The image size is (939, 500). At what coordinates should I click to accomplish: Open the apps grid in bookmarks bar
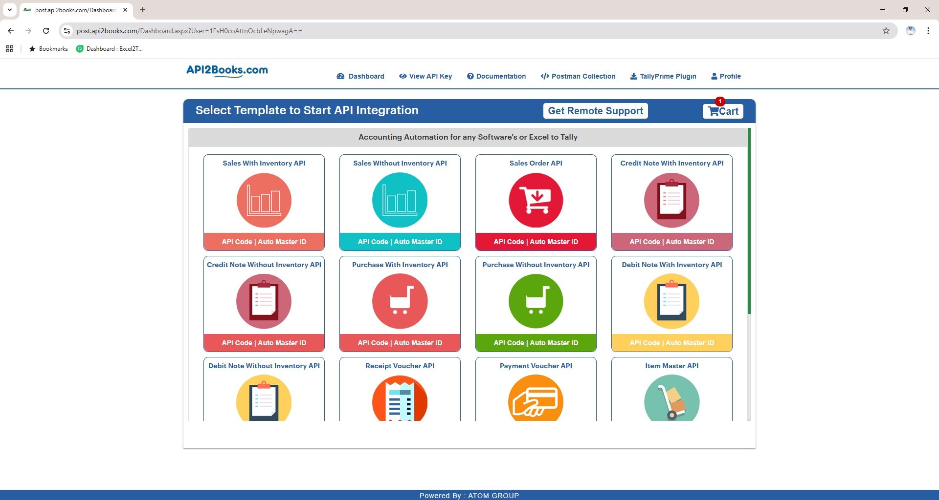(x=10, y=49)
